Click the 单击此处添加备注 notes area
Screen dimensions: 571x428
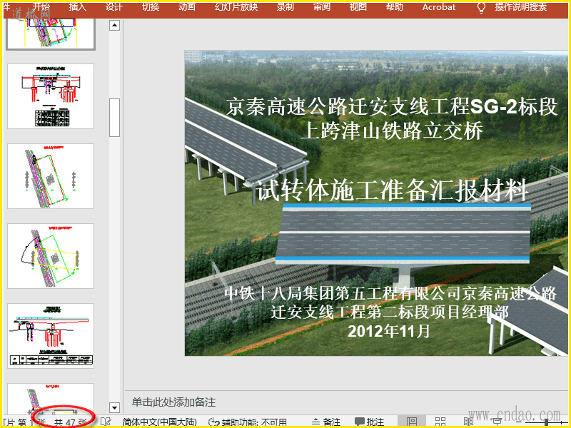tap(173, 402)
